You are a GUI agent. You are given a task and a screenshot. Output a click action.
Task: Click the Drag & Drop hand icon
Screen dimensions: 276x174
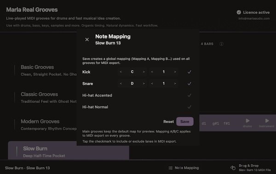click(x=233, y=168)
